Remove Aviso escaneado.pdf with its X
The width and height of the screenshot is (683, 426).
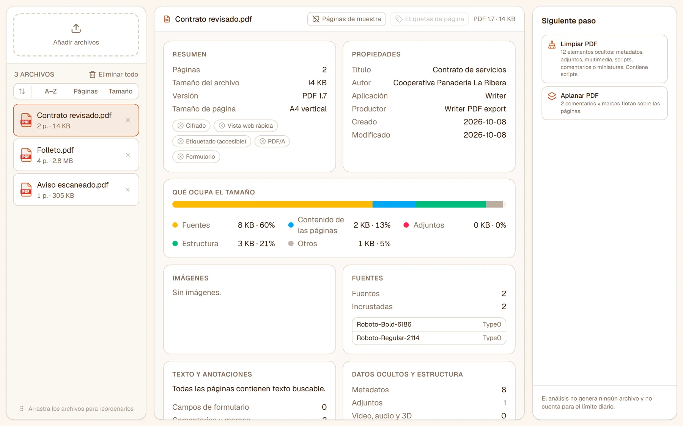pyautogui.click(x=128, y=190)
